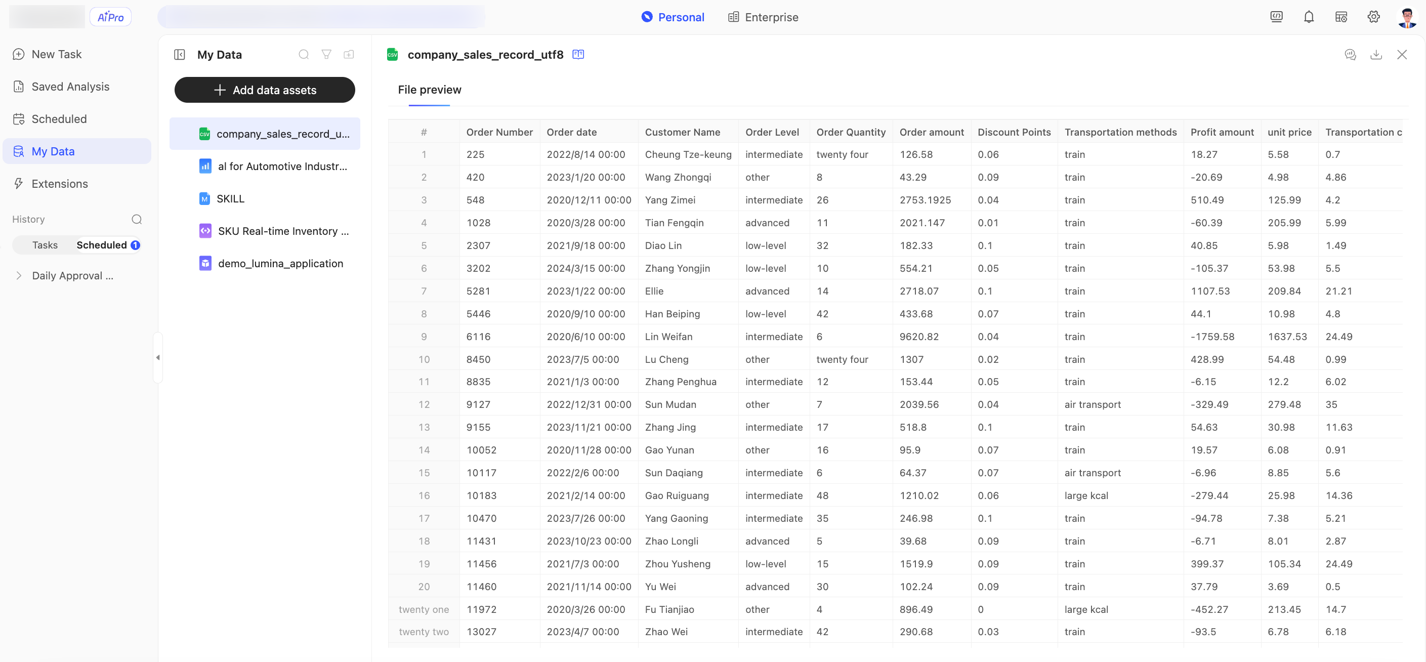Click the CSV file icon beside title
Viewport: 1426px width, 662px height.
392,54
